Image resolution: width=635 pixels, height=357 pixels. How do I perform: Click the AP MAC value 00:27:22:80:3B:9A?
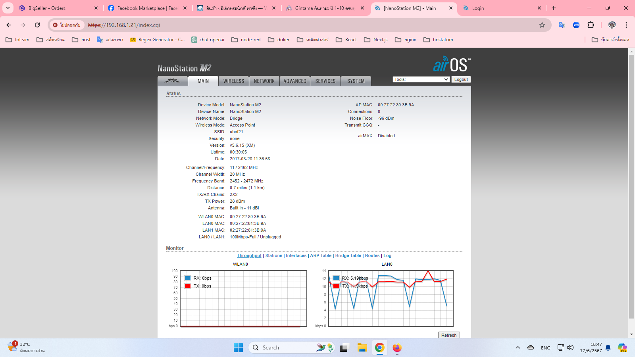click(396, 105)
